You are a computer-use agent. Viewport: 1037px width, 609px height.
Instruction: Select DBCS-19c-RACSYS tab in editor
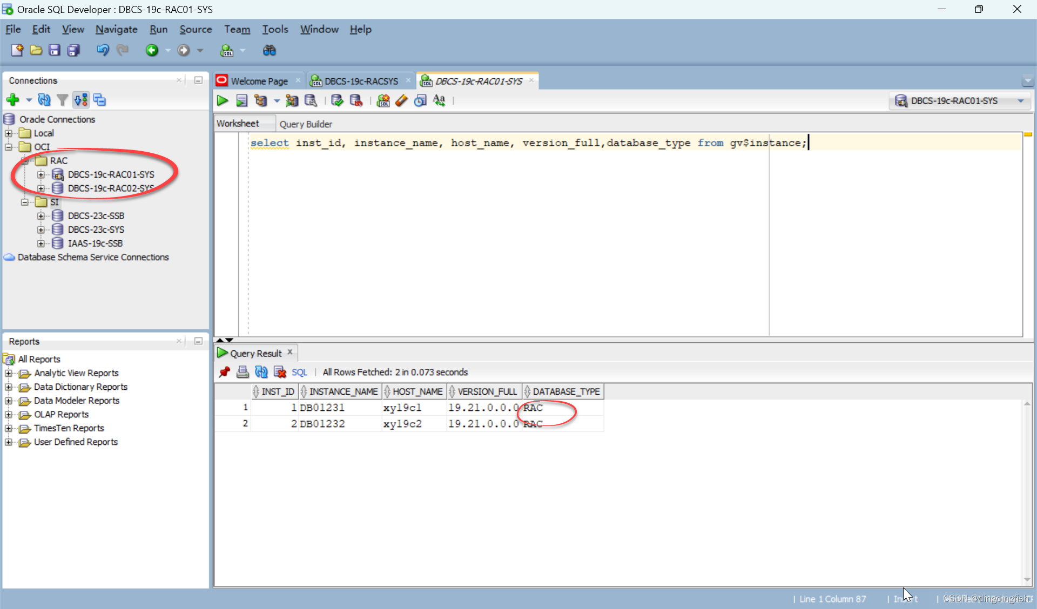pyautogui.click(x=355, y=81)
